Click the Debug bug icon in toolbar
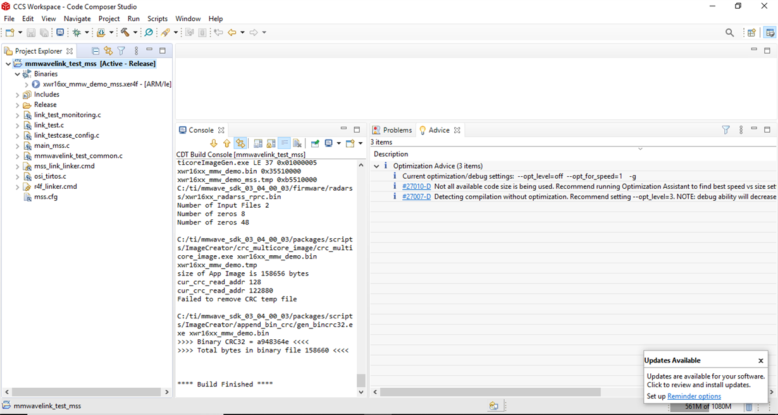Screen dimensions: 778x415 (x=77, y=32)
